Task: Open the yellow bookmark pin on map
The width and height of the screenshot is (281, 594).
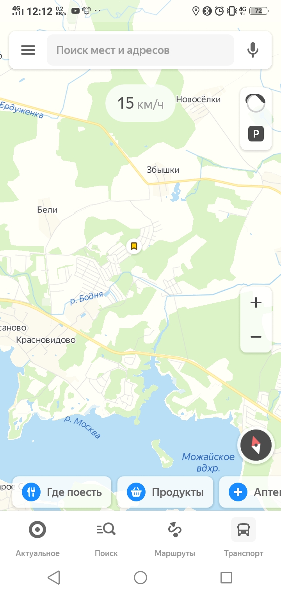Action: [x=134, y=246]
